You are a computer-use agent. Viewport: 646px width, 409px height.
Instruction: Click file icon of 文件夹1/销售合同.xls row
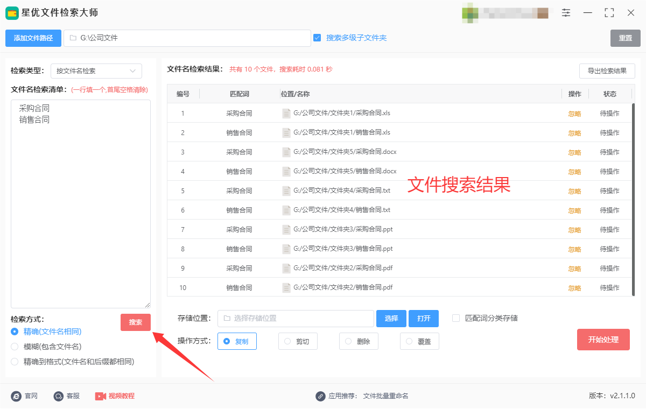pyautogui.click(x=286, y=133)
